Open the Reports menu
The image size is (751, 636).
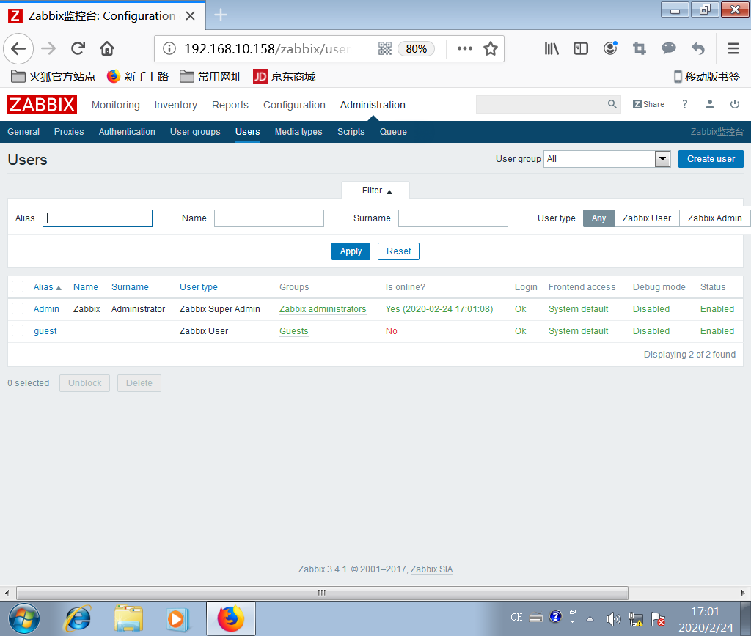(230, 105)
